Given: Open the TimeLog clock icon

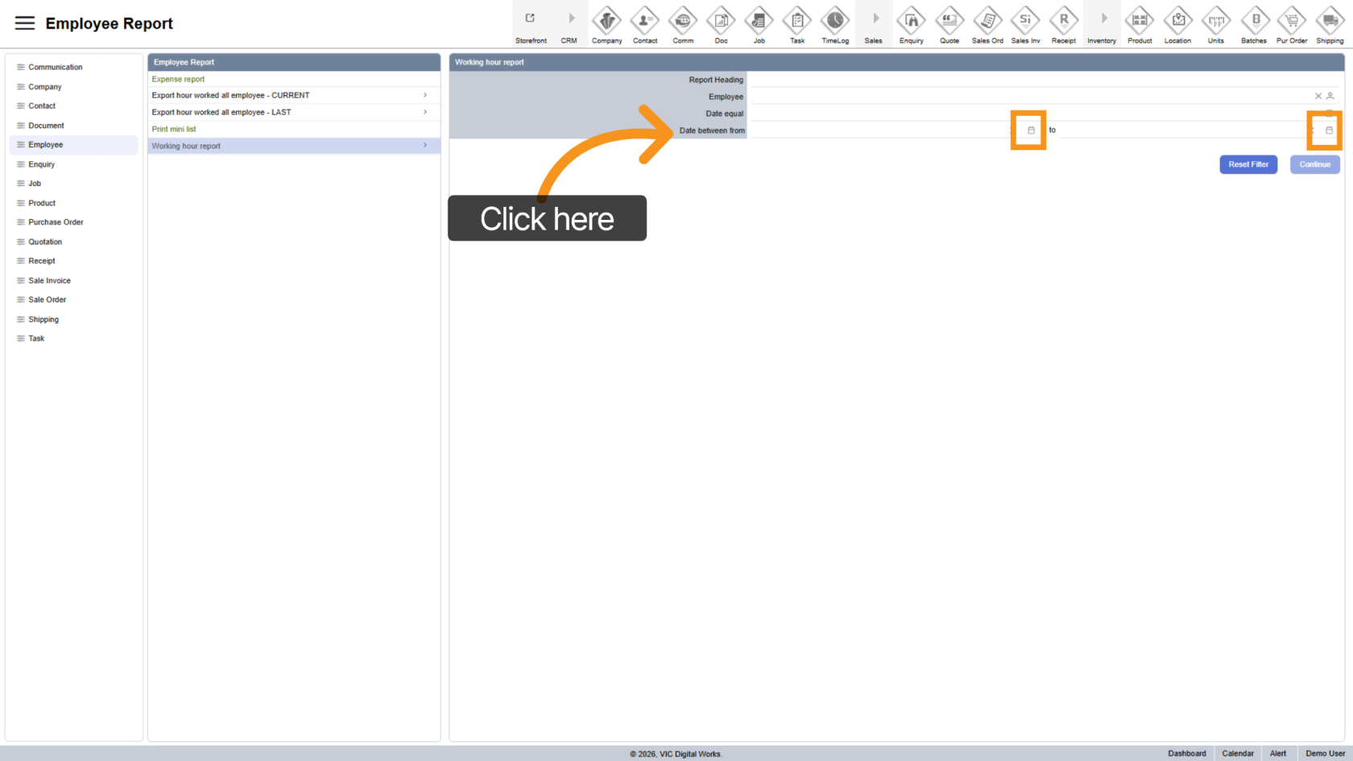Looking at the screenshot, I should click(x=835, y=20).
